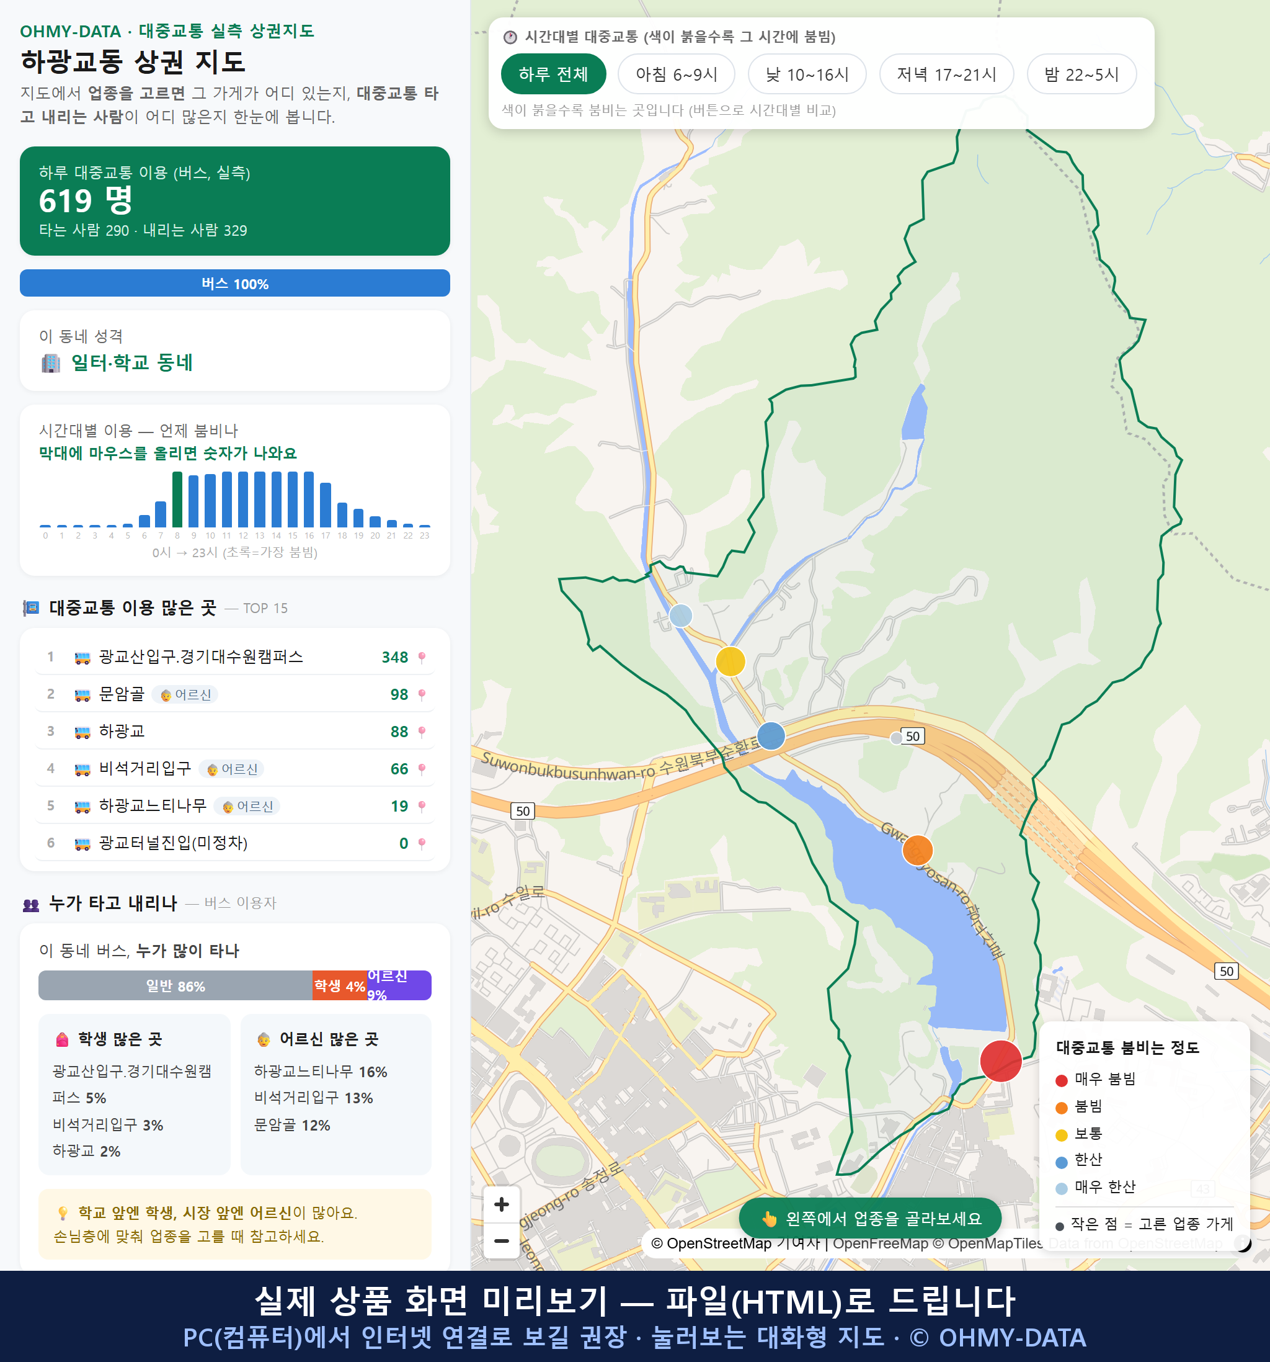The height and width of the screenshot is (1362, 1270).
Task: Click the 일터·학교 동네 neighborhood type text
Action: tap(132, 362)
